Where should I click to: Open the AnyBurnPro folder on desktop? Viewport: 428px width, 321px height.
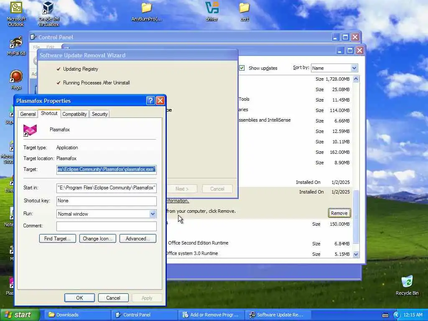click(x=146, y=12)
